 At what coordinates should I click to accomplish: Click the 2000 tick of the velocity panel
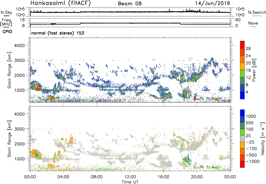19,144
